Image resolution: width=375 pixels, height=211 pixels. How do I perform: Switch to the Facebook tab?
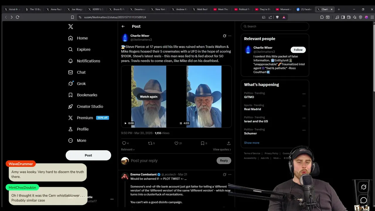click(304, 9)
